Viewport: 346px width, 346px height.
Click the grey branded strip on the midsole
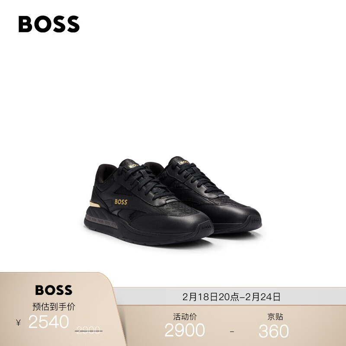pyautogui.click(x=101, y=221)
